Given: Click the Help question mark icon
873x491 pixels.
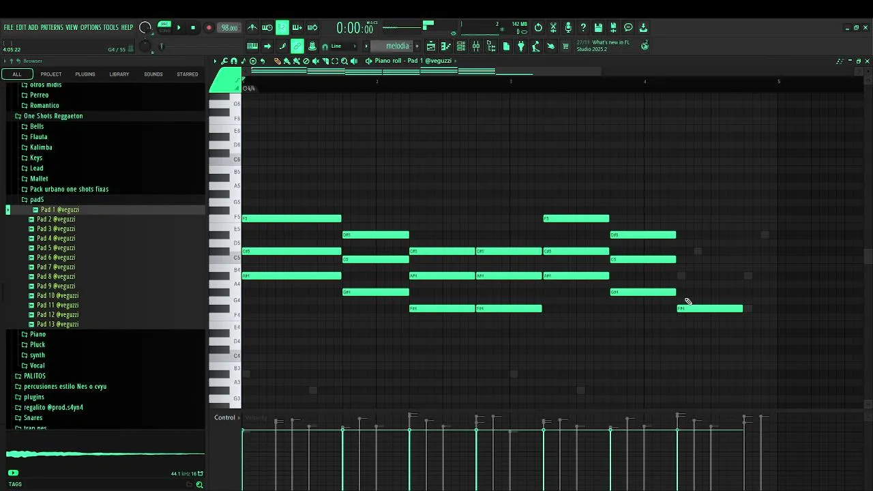Looking at the screenshot, I should (x=583, y=28).
